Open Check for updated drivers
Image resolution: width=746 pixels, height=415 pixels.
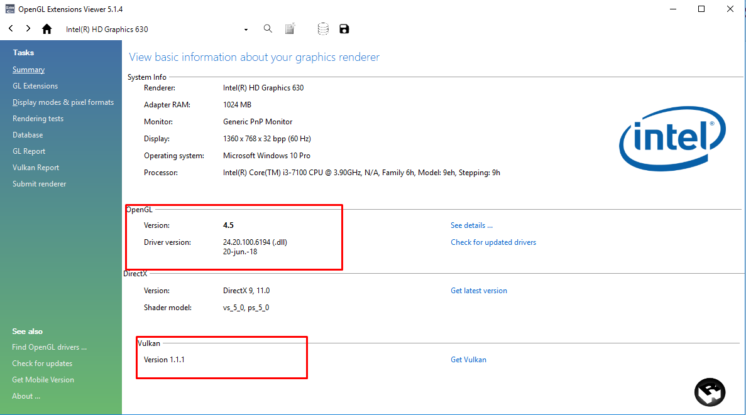(493, 242)
